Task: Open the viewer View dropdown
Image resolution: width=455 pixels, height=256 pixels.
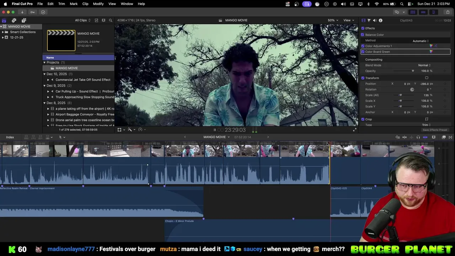Action: coord(348,20)
